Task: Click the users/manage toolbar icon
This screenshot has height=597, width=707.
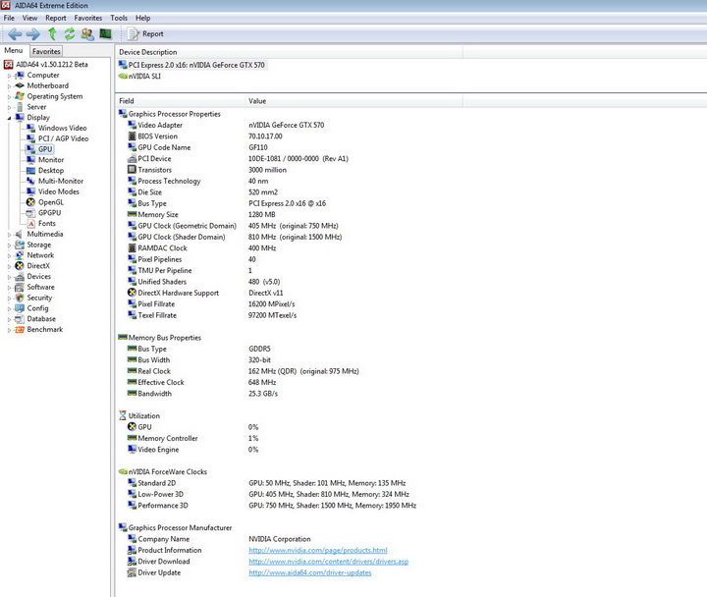Action: tap(87, 33)
